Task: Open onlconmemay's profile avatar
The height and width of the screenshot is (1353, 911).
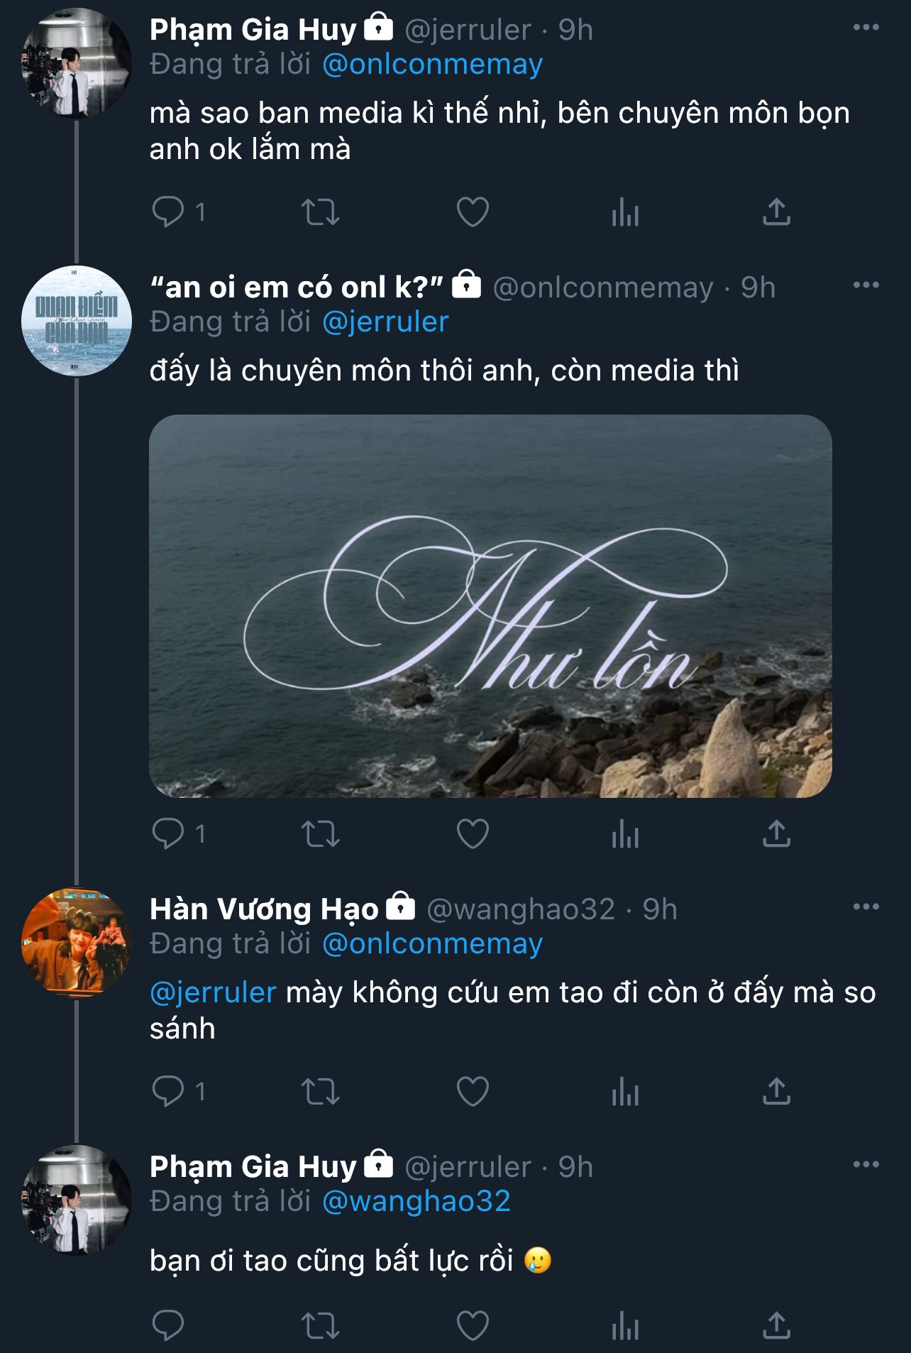Action: [77, 321]
